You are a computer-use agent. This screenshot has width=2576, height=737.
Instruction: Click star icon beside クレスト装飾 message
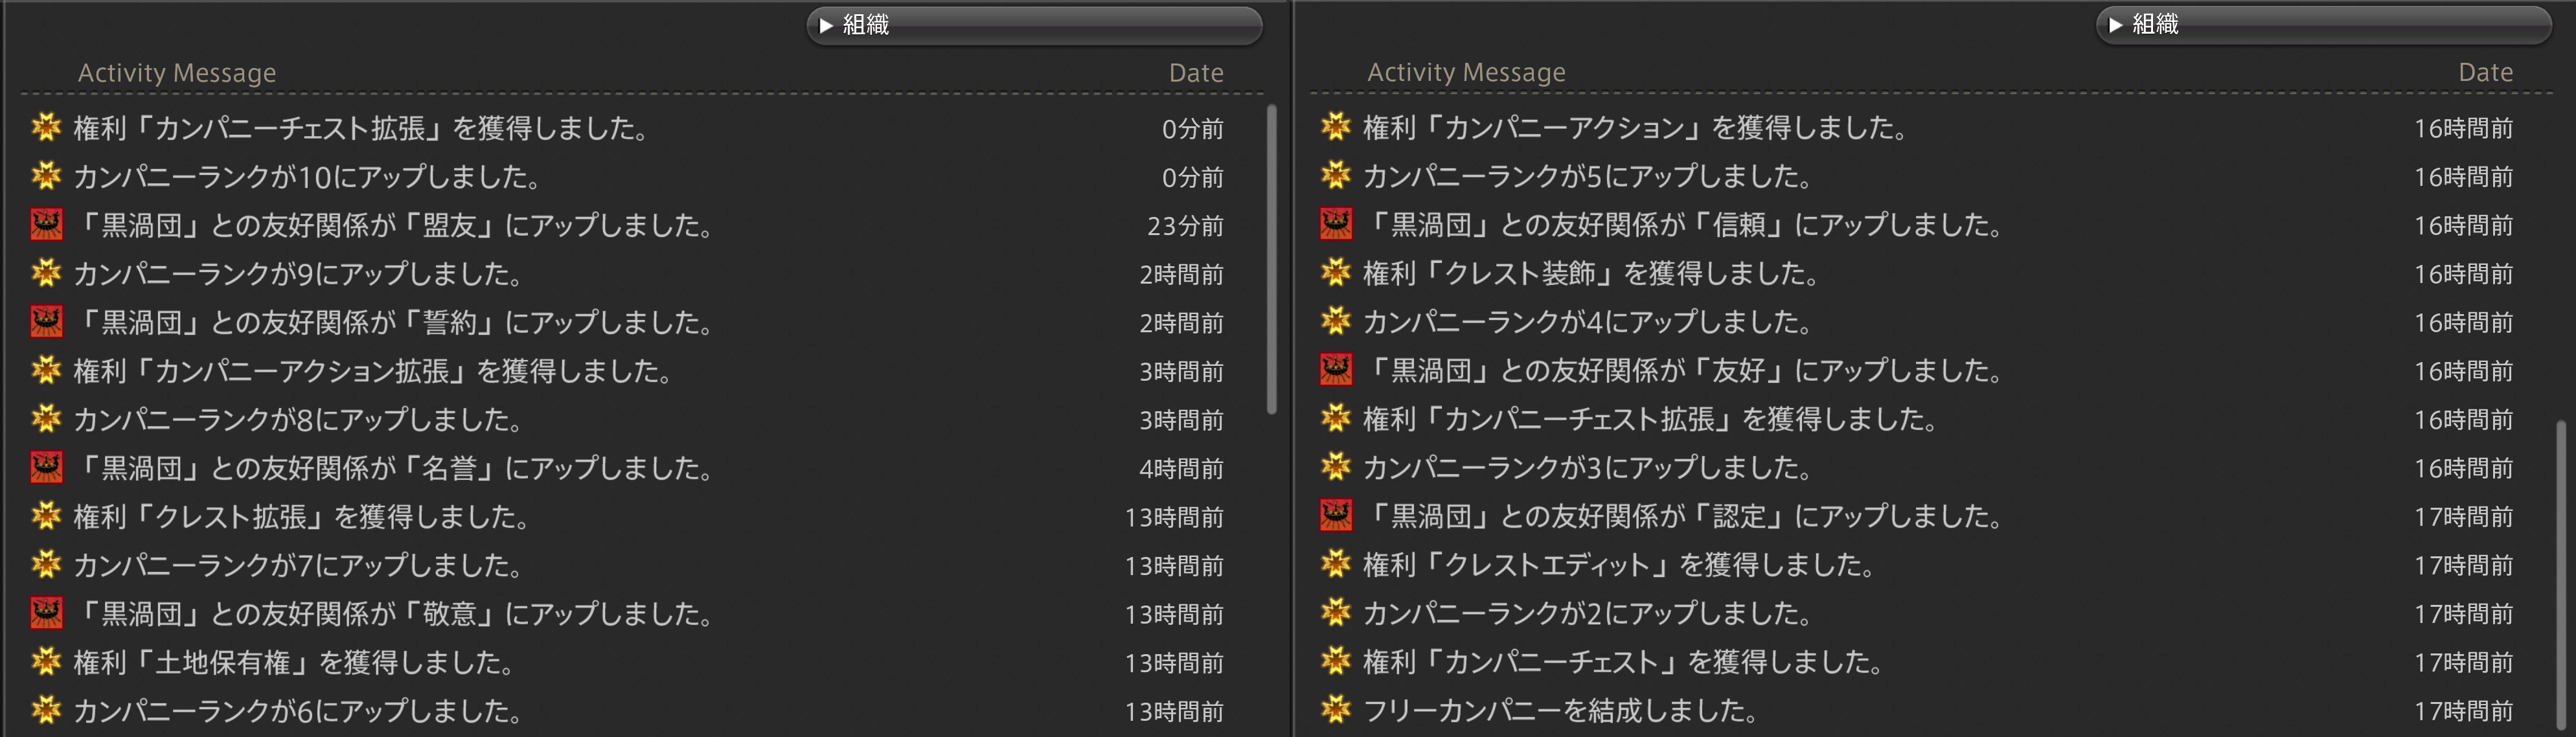click(x=1336, y=272)
